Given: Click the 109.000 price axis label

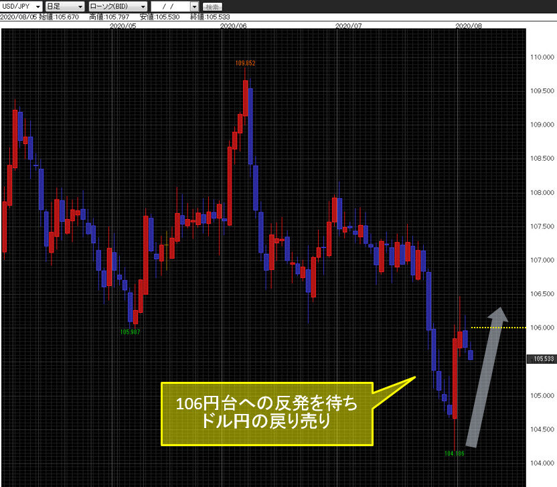Looking at the screenshot, I should click(542, 125).
